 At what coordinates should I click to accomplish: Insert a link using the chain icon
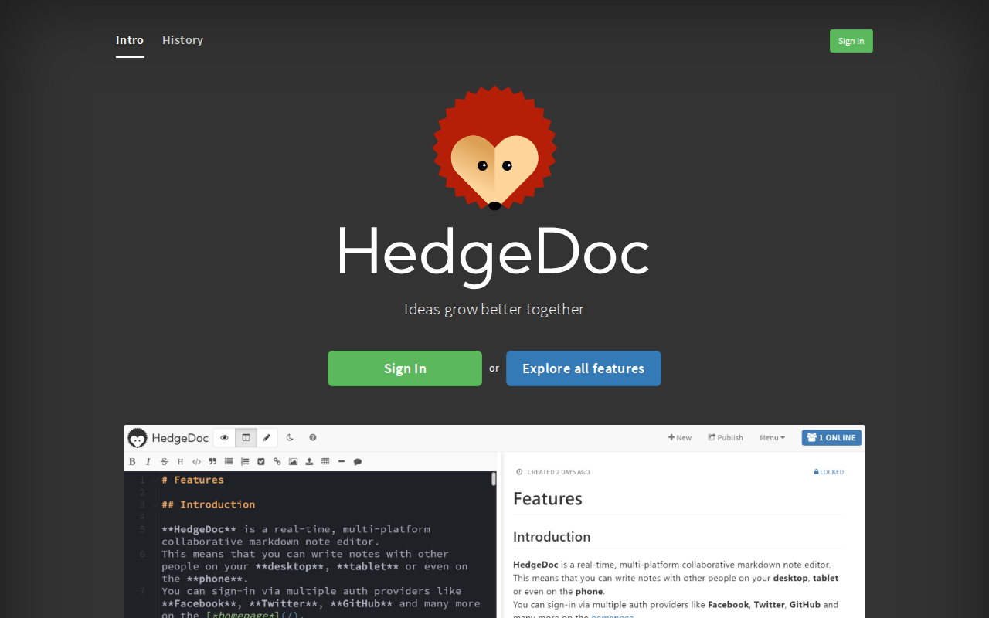pyautogui.click(x=277, y=462)
